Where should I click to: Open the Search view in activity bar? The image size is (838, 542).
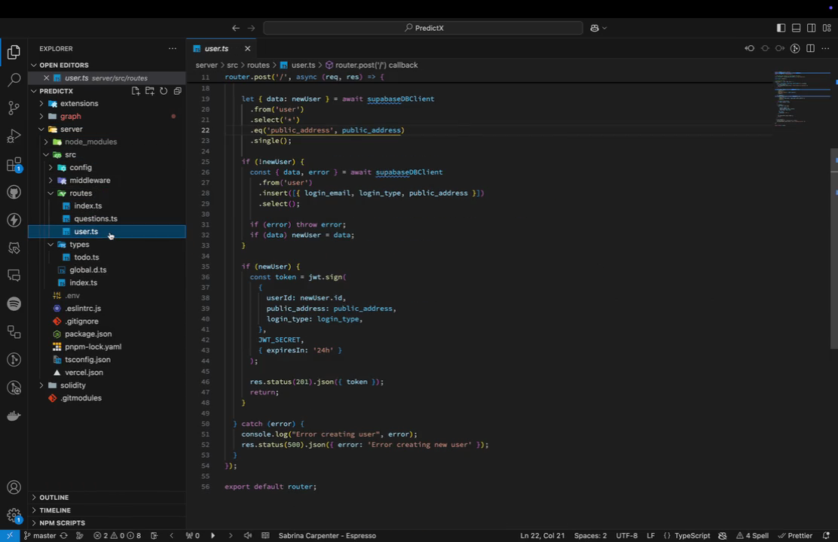(x=14, y=80)
